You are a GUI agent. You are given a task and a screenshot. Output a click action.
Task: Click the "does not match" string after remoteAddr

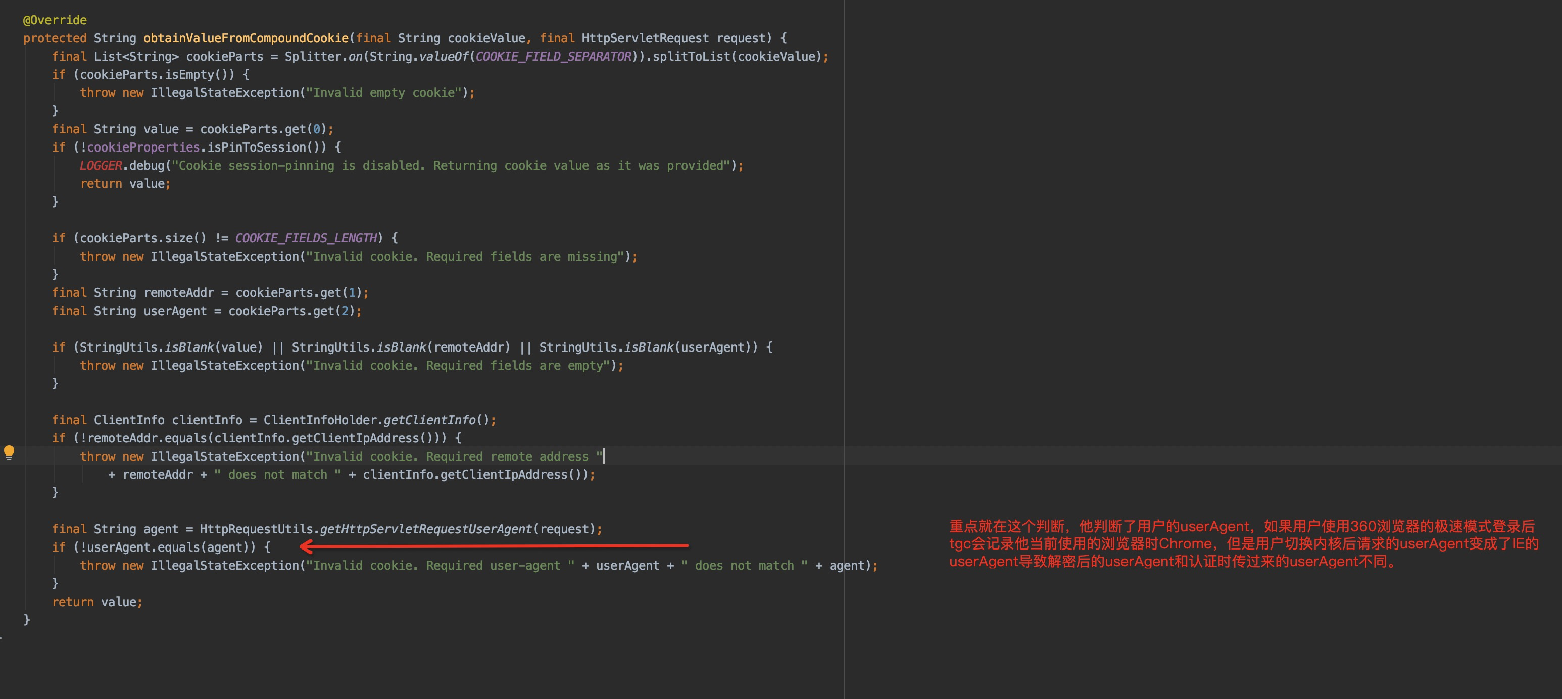(278, 475)
